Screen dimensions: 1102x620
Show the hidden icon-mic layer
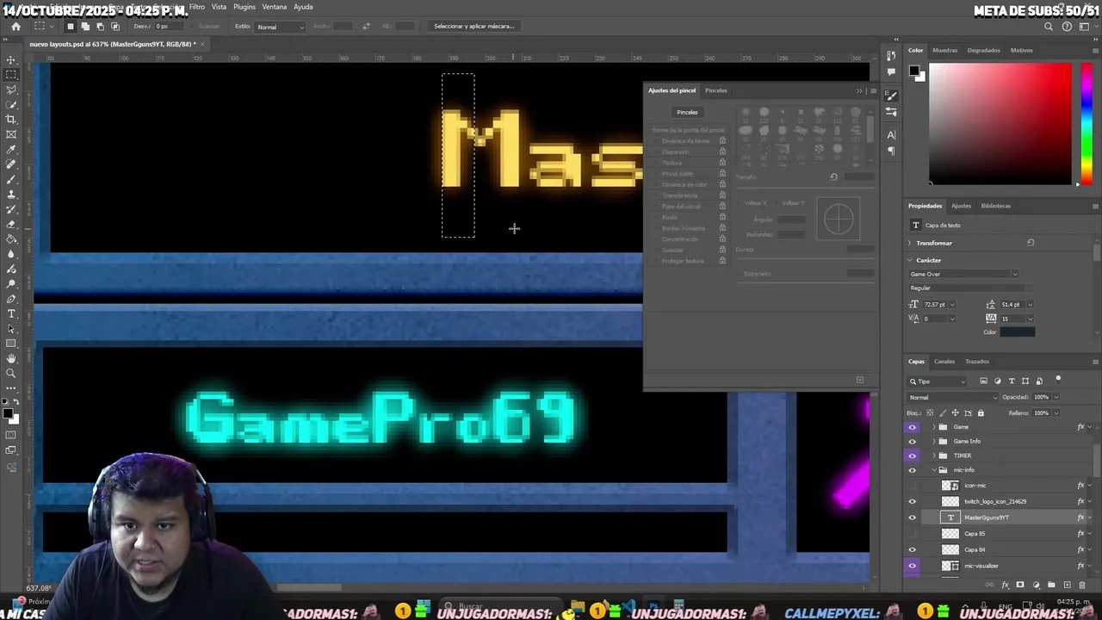pos(913,486)
